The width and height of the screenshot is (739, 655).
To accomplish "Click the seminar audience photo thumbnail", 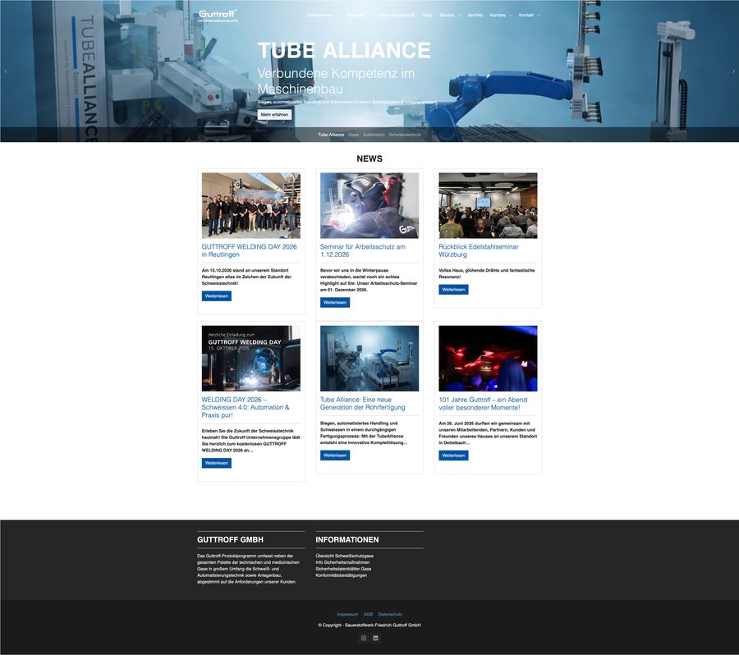I will click(x=488, y=205).
